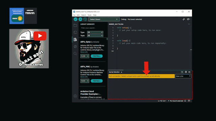The width and height of the screenshot is (216, 121).
Task: Open the File menu
Action: (x=74, y=15)
